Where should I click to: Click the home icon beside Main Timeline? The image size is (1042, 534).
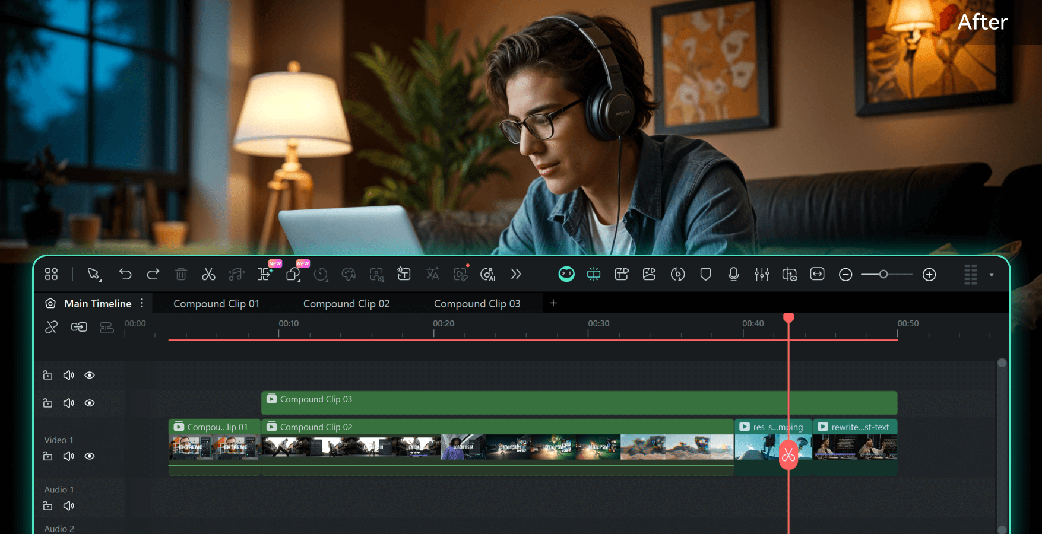click(x=50, y=303)
